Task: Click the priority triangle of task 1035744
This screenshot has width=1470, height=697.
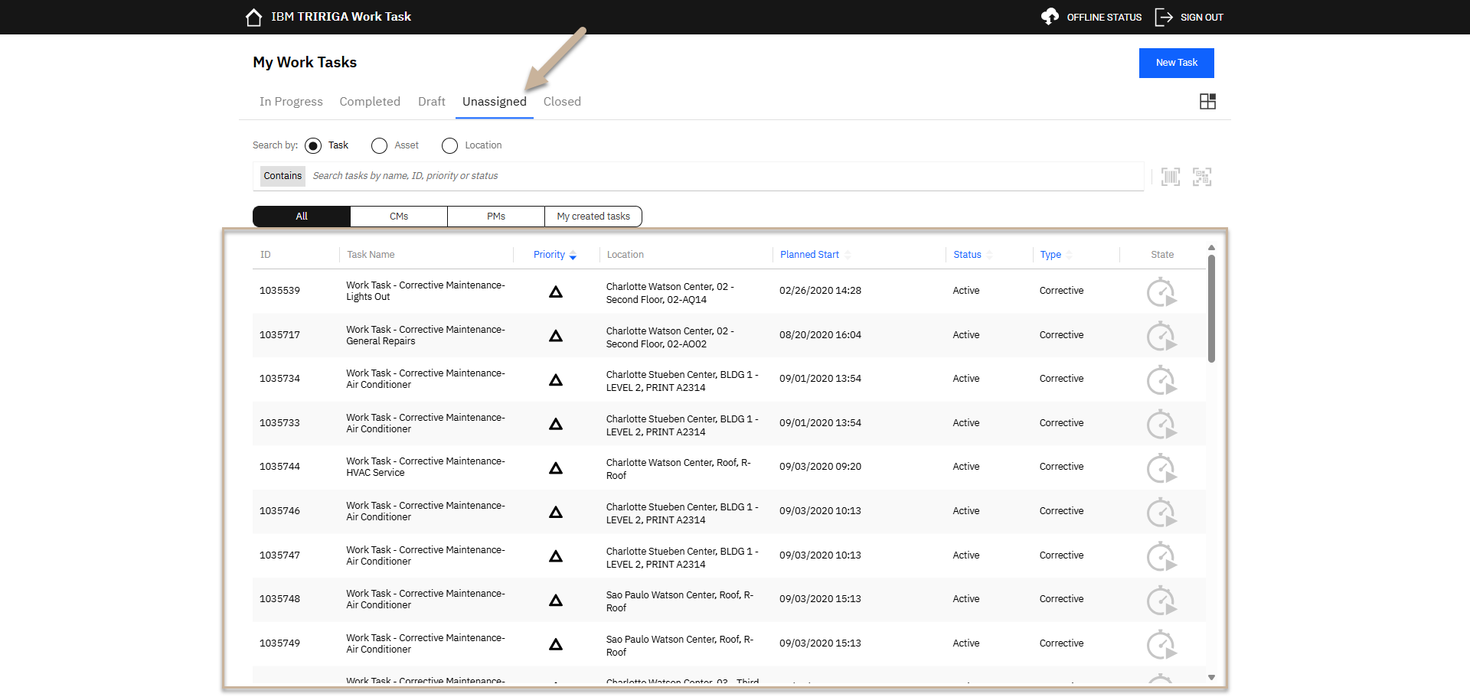Action: coord(556,467)
